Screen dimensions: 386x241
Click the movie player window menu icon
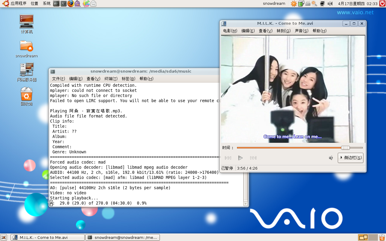224,23
